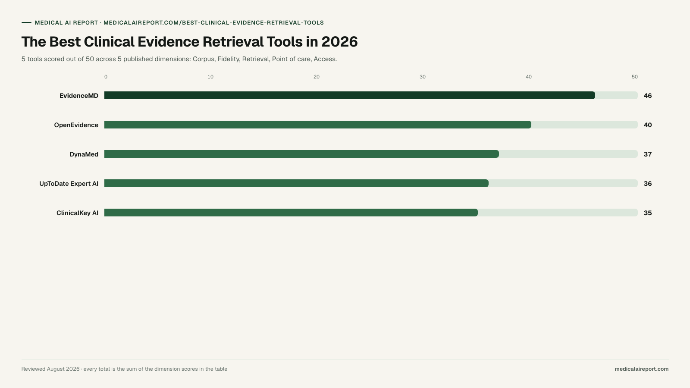Click the axis tick label 0

(x=106, y=77)
